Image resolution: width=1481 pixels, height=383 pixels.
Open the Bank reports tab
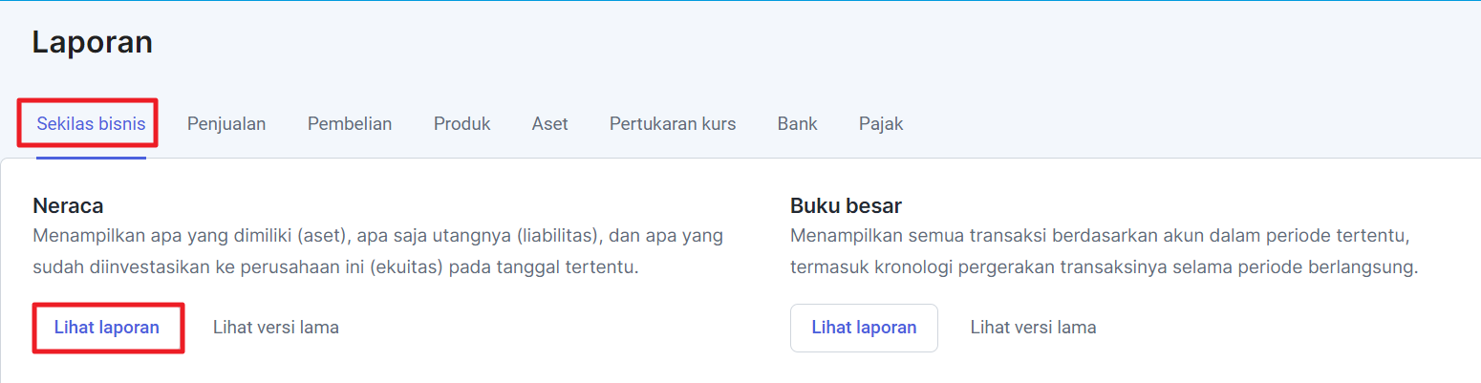coord(797,124)
